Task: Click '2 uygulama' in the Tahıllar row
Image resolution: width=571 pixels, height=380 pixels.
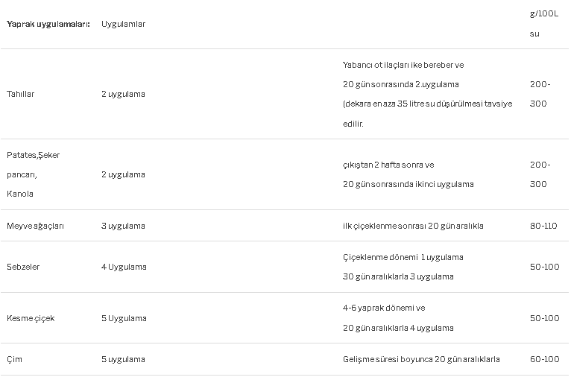Action: click(123, 94)
